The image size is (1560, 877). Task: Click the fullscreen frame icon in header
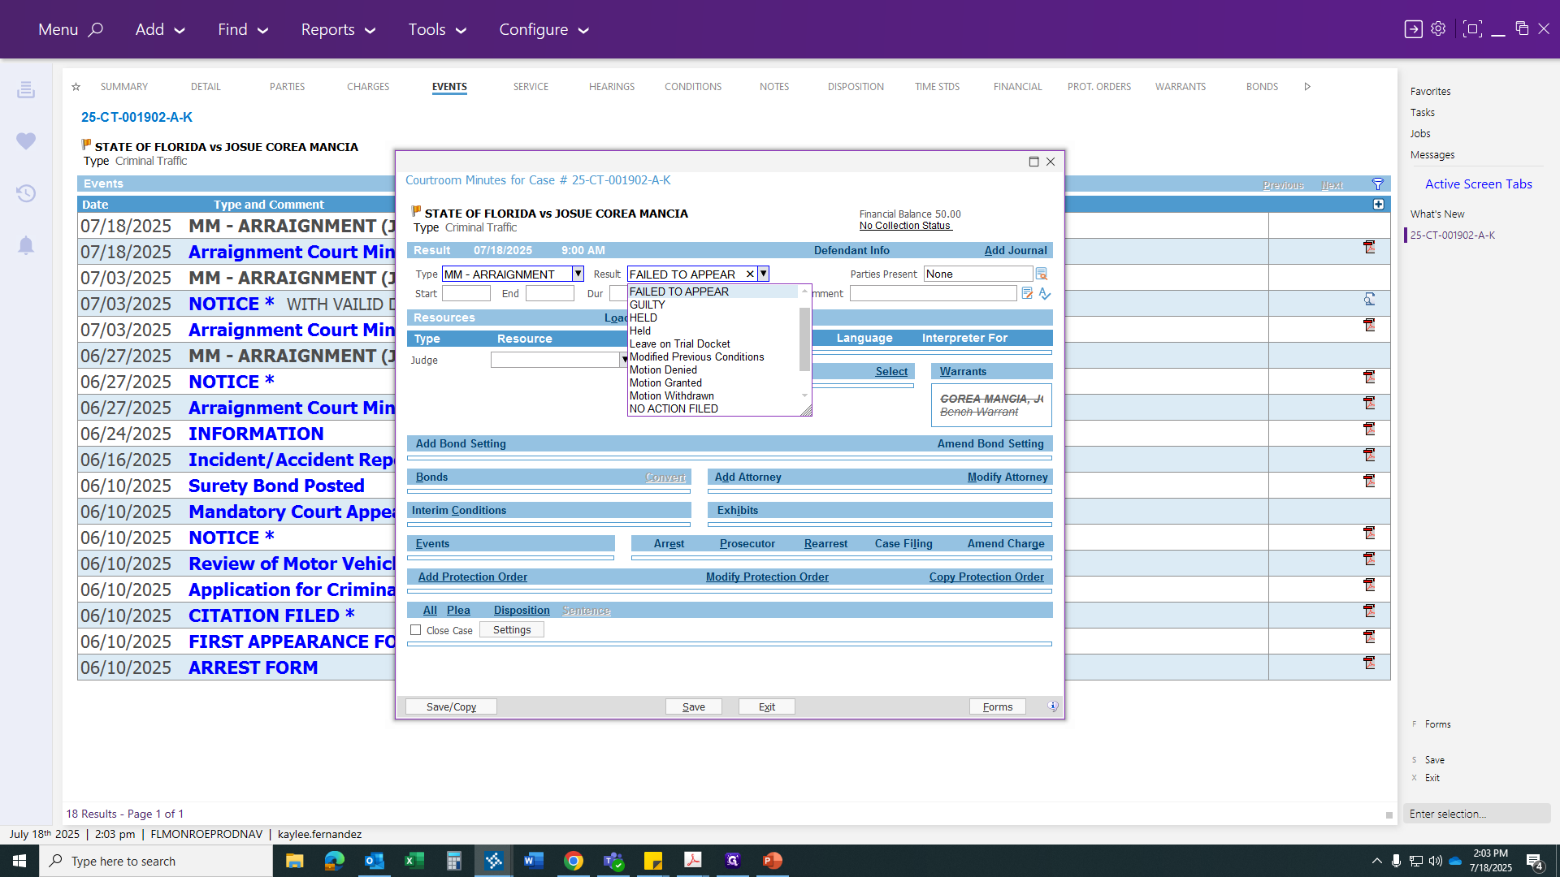(1471, 29)
